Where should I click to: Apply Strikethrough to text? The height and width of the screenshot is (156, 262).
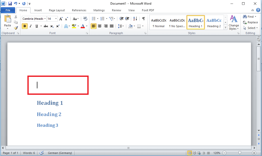(46, 26)
